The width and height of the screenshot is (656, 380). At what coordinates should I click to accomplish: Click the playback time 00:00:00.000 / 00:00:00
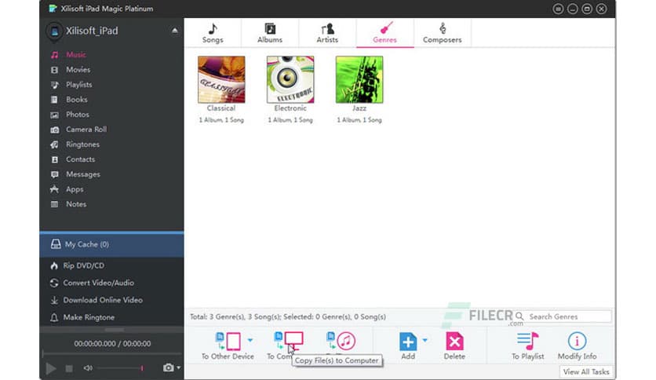point(112,344)
